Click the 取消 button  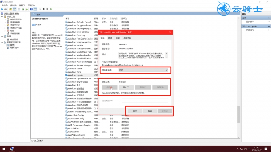pyautogui.click(x=150, y=111)
